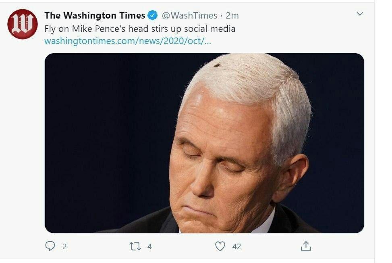Open the washingtontimes.com/news/2020/oct article link

point(127,41)
